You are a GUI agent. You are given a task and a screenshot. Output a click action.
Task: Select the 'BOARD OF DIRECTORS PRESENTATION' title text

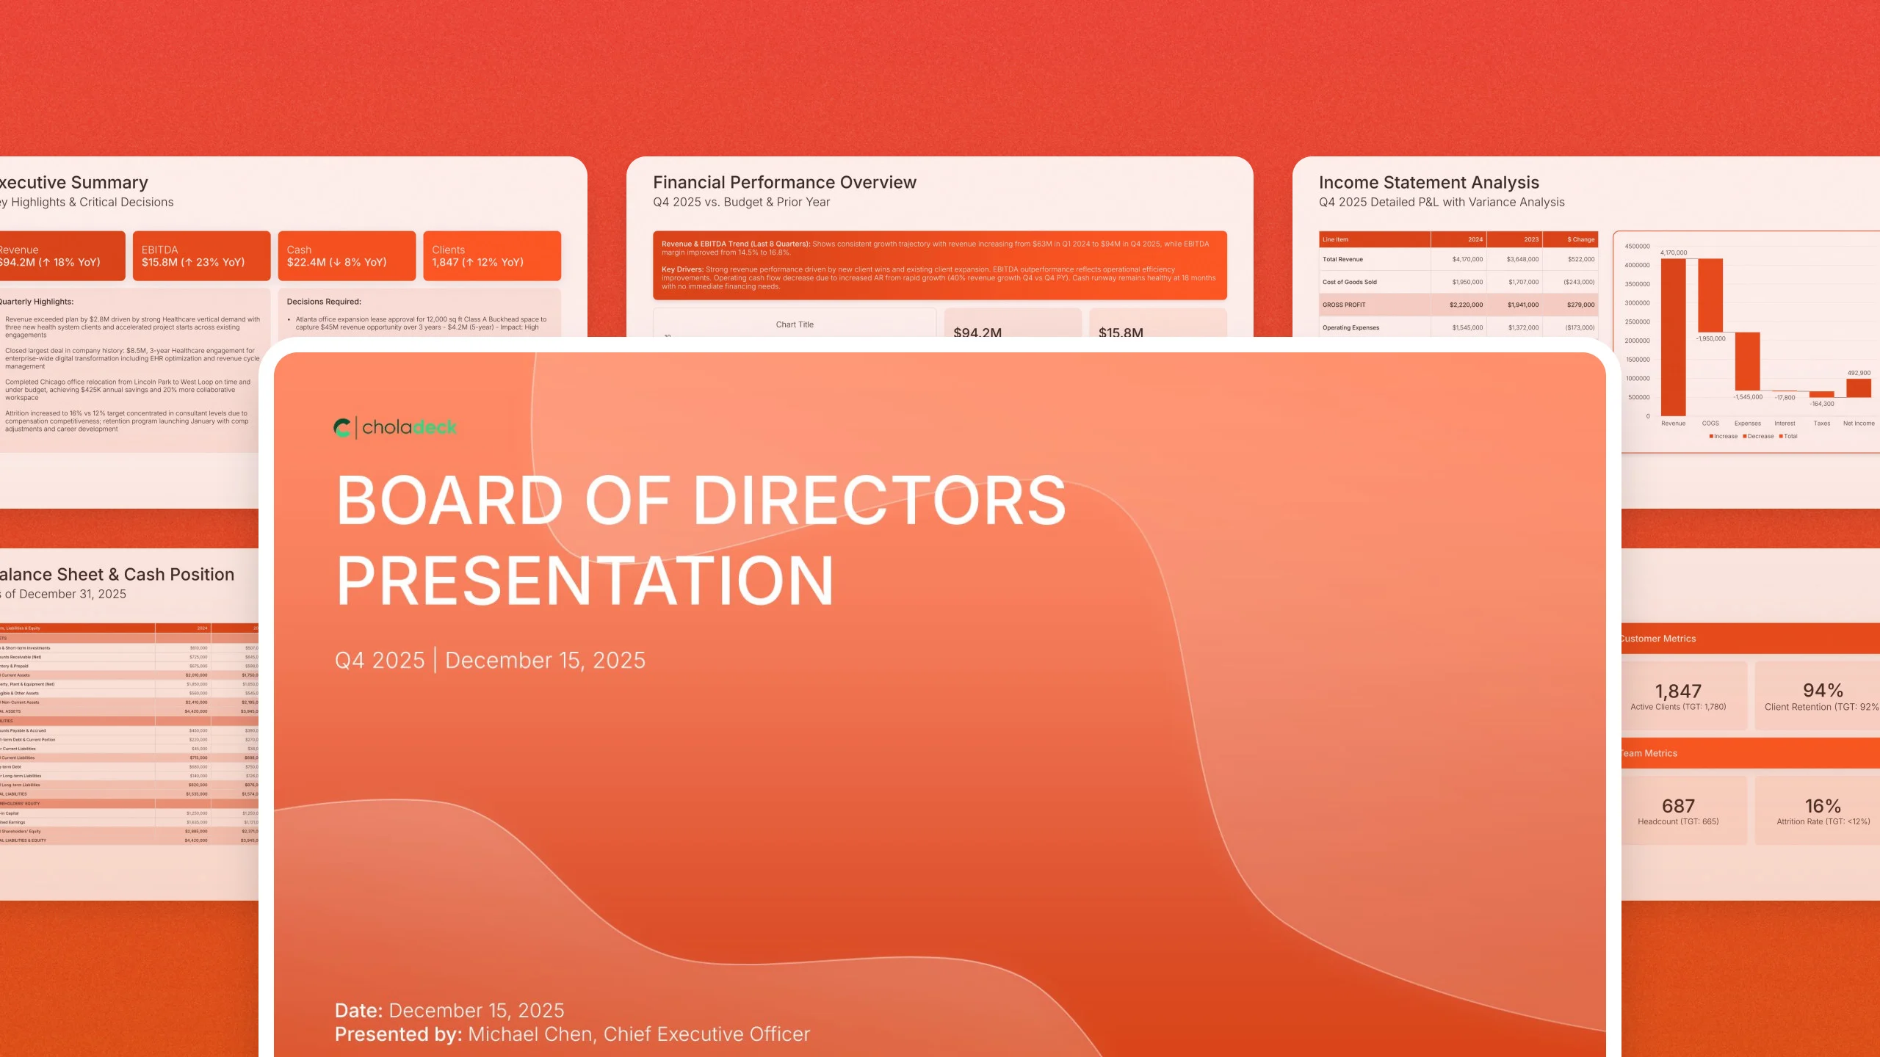pyautogui.click(x=701, y=540)
